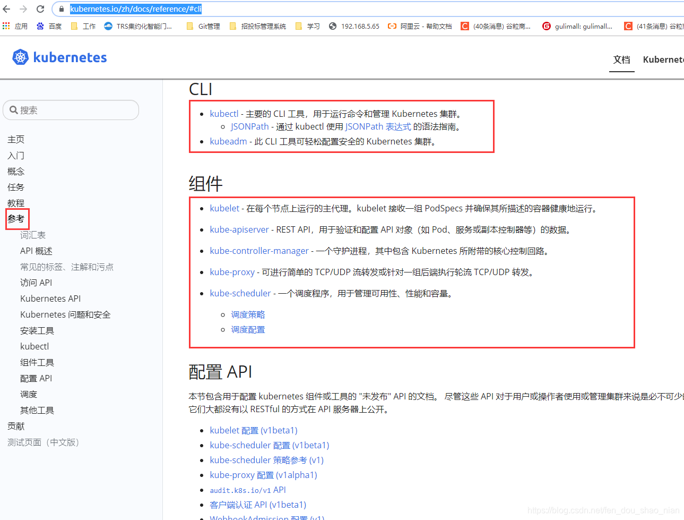
Task: Open 常见的标签、注解和污点 sidebar entry
Action: (67, 267)
